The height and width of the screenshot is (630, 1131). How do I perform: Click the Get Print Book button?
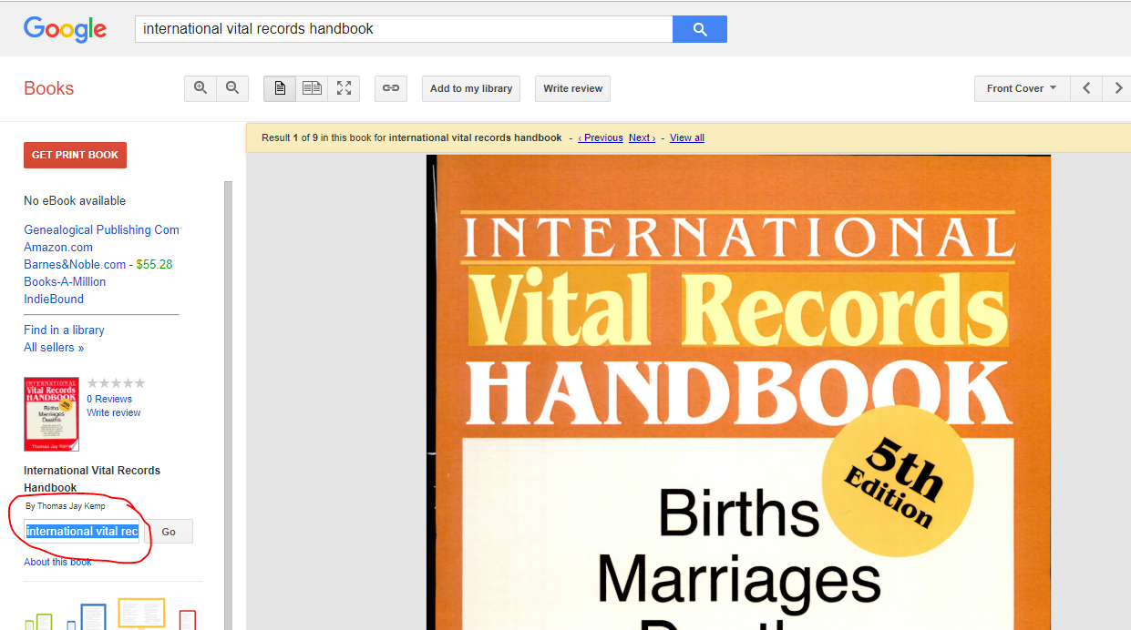point(75,155)
